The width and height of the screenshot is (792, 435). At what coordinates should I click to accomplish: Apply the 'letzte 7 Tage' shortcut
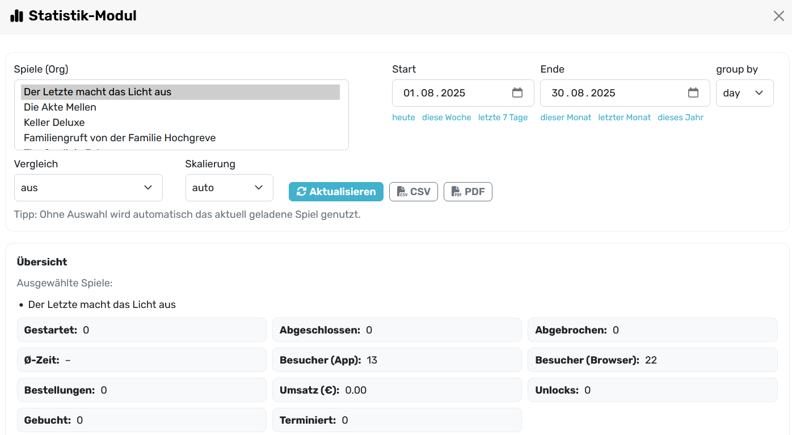pos(503,117)
